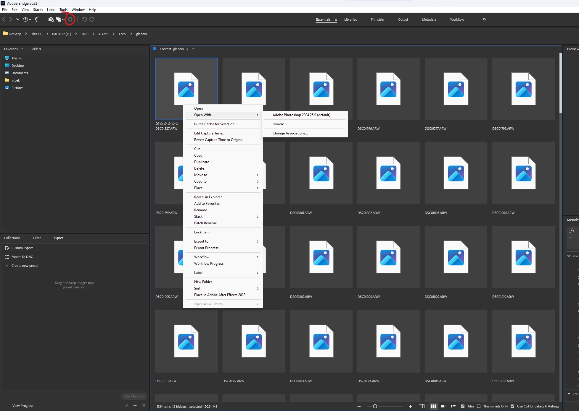Click the View as details icon
This screenshot has width=579, height=411.
click(x=443, y=406)
